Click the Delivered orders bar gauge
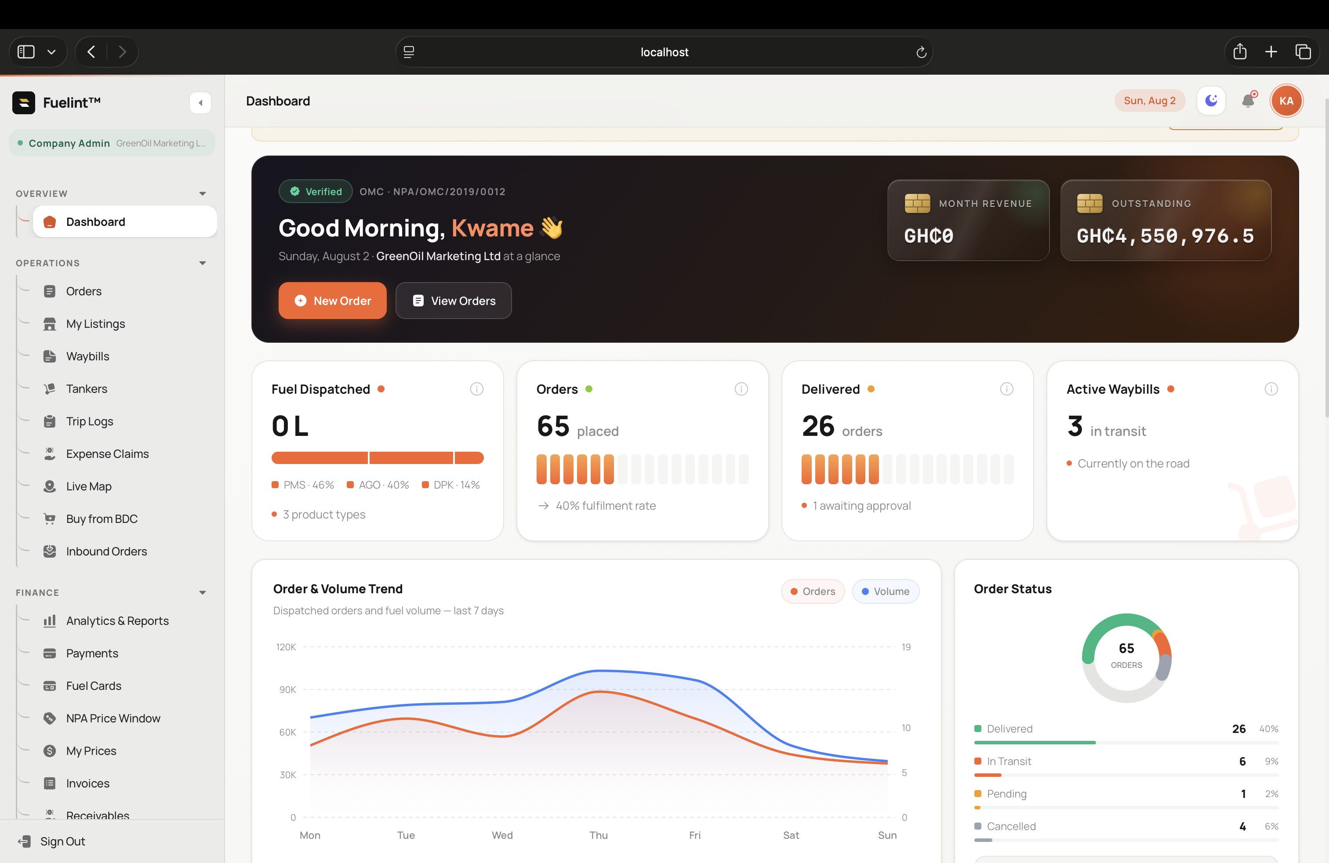 click(x=908, y=469)
